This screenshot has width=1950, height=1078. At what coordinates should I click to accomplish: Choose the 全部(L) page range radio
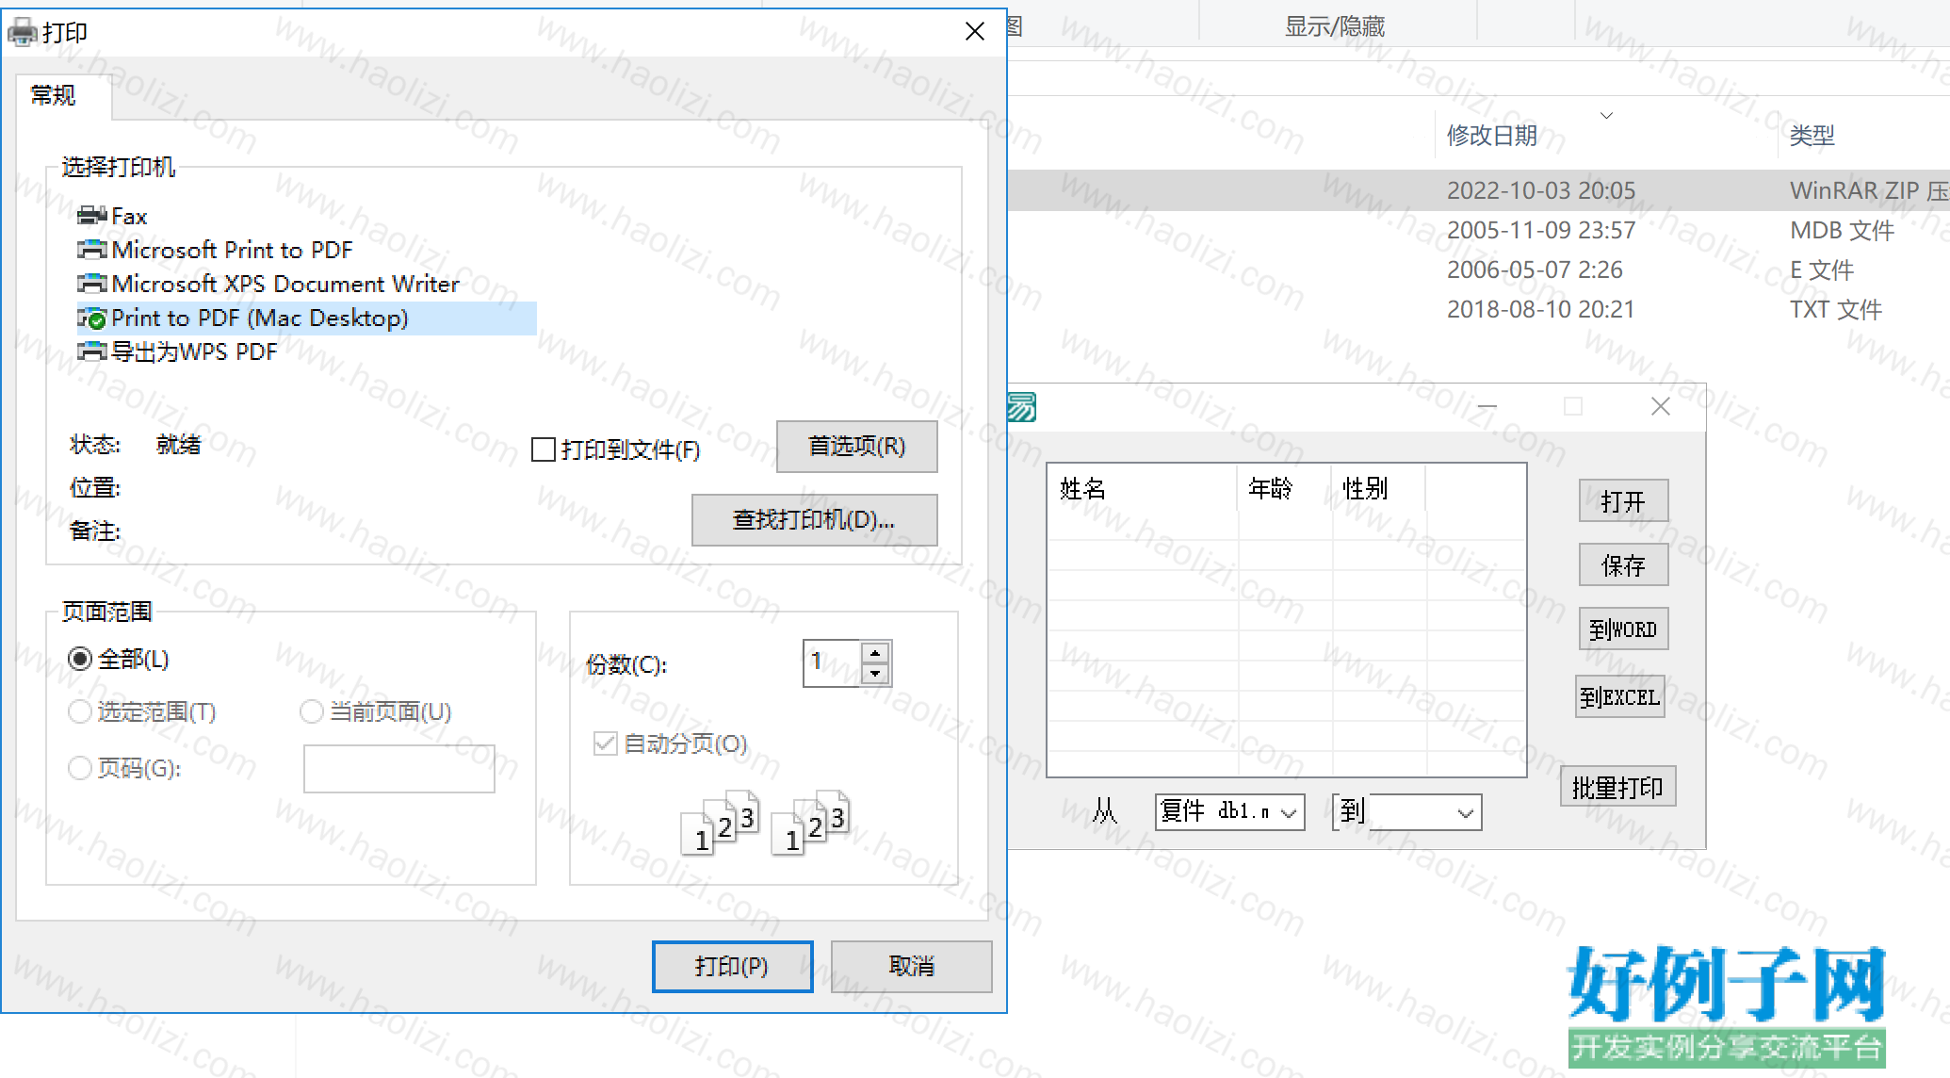click(80, 659)
